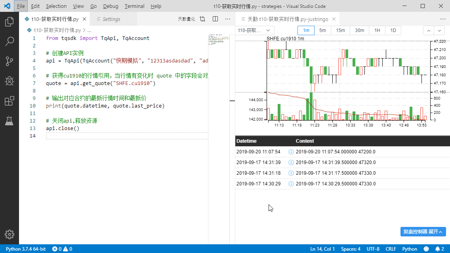Select the 1m chart period

click(x=306, y=30)
